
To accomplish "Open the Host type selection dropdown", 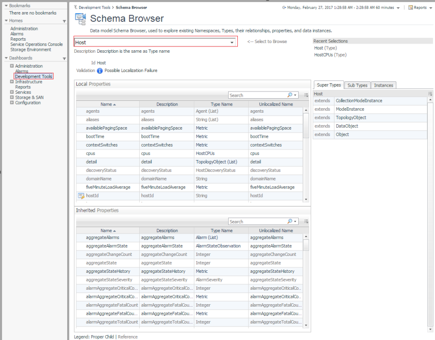I will (232, 43).
